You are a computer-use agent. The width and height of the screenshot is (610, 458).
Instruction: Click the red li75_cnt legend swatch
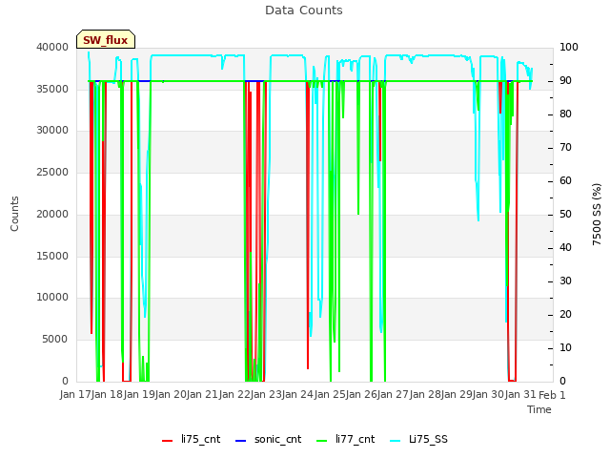click(168, 441)
